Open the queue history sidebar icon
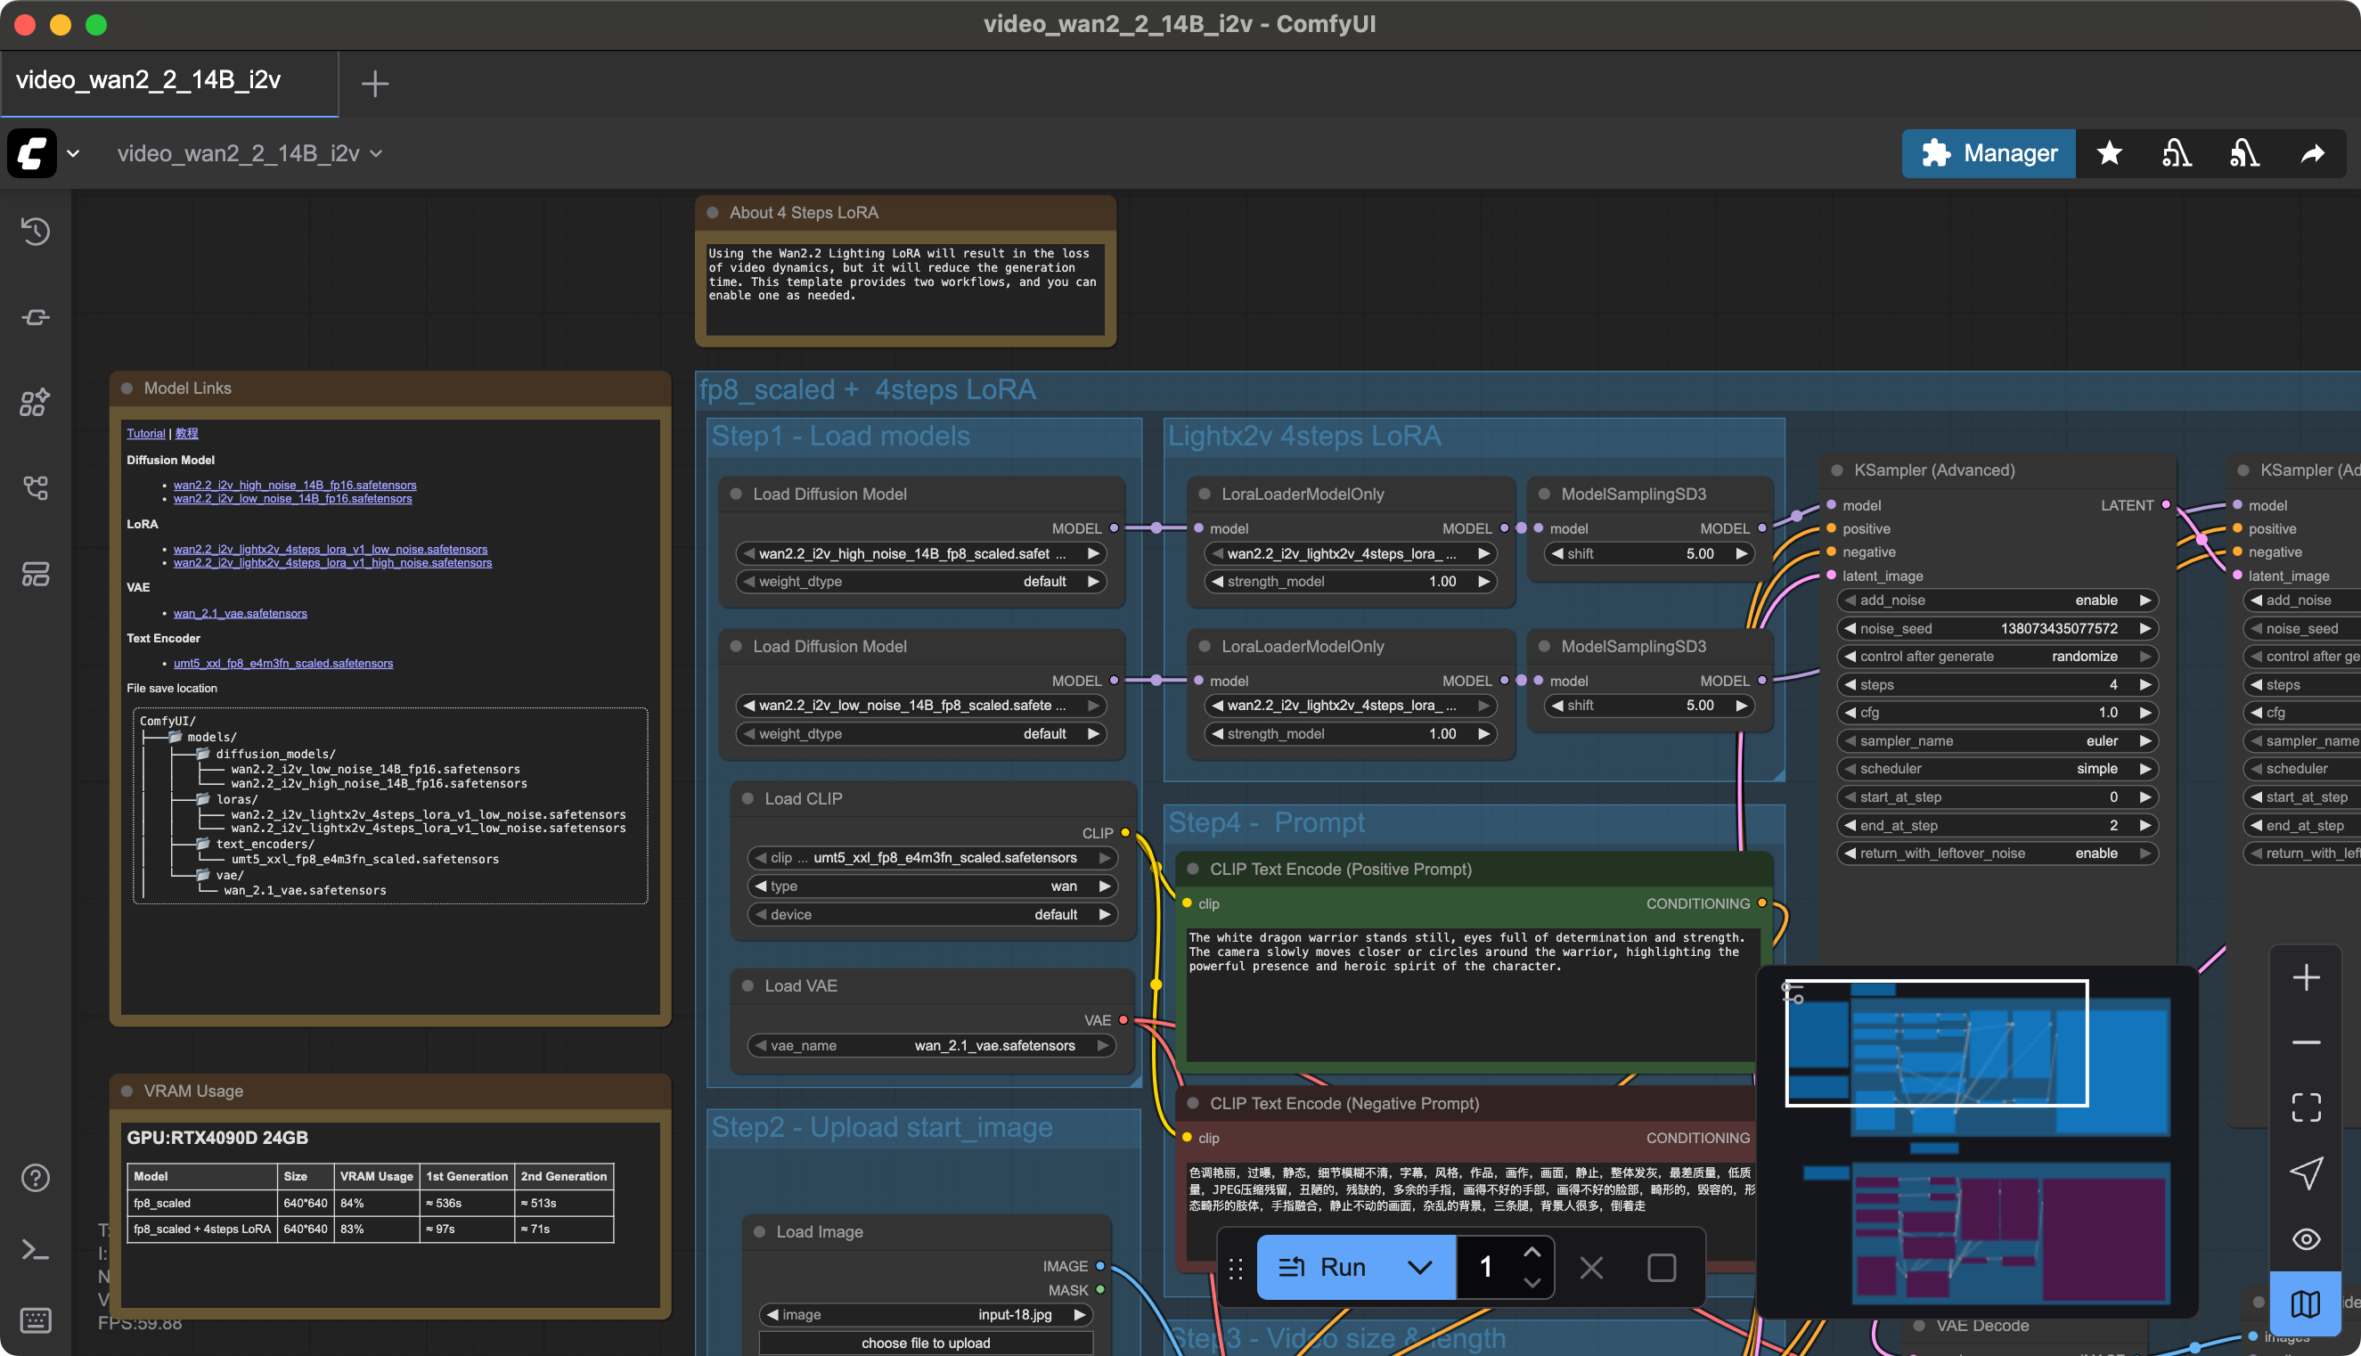The image size is (2361, 1356). coord(36,231)
